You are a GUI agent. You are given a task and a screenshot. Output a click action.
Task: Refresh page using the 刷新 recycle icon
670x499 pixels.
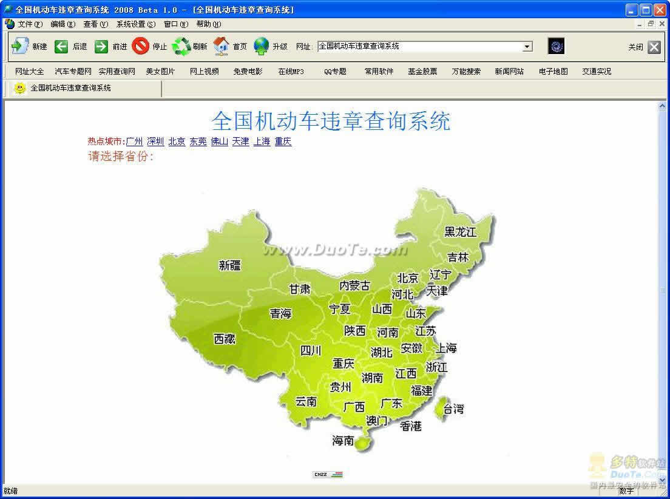tap(181, 46)
